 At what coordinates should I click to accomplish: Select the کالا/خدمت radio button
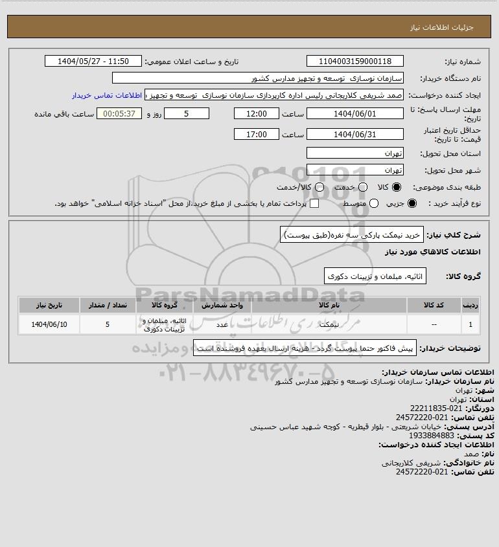319,187
